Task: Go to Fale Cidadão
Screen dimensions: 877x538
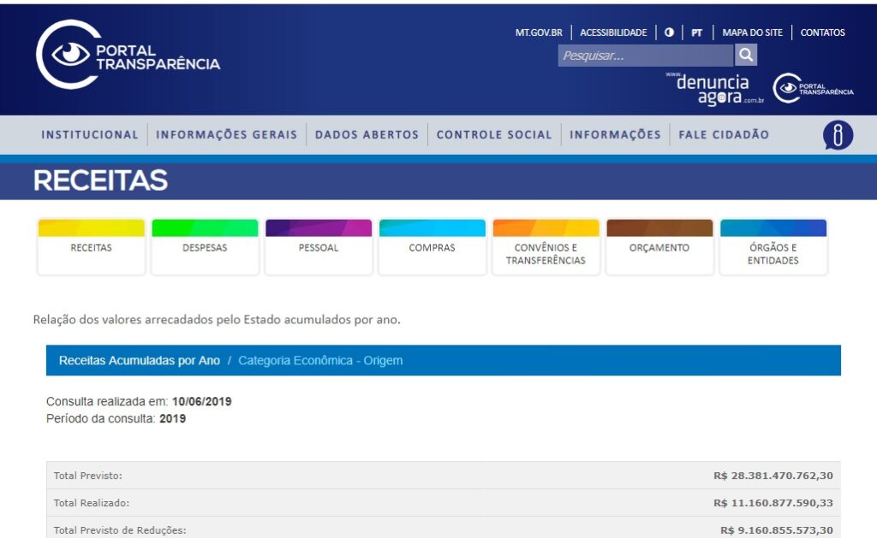Action: (x=724, y=134)
